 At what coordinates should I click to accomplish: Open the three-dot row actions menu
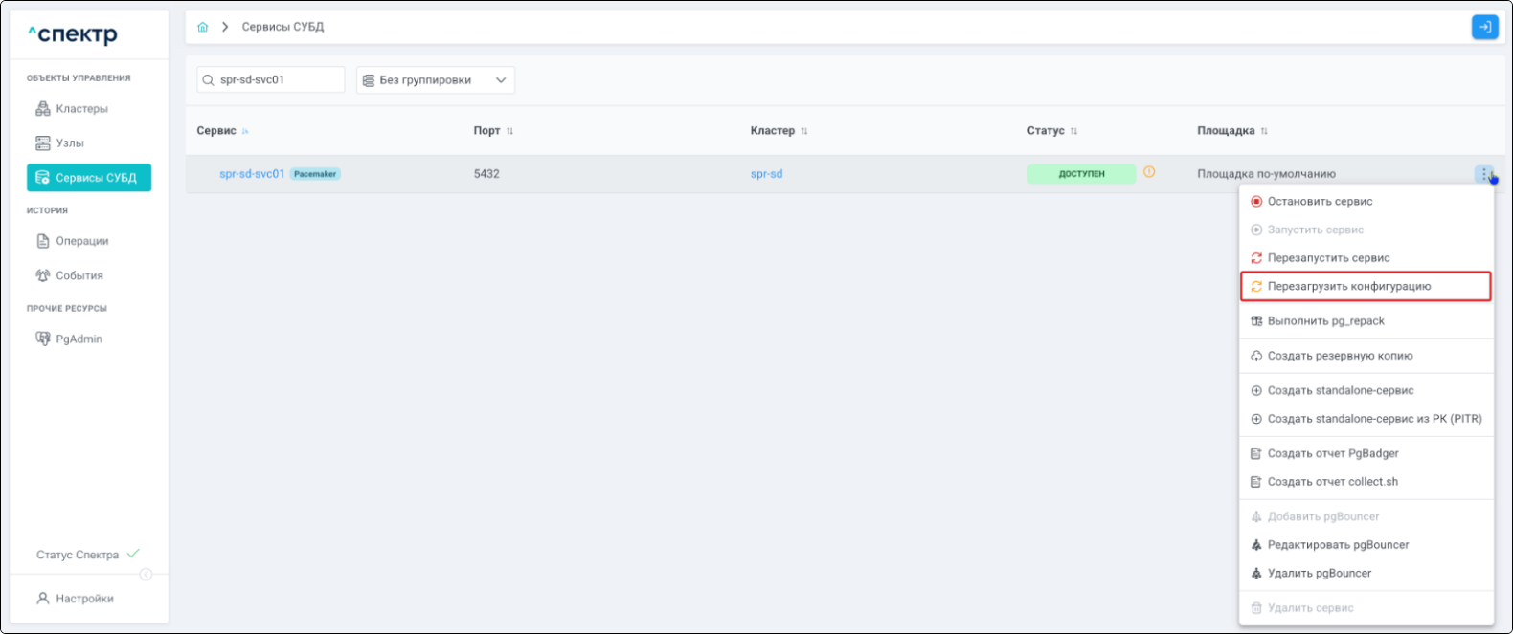[1483, 174]
